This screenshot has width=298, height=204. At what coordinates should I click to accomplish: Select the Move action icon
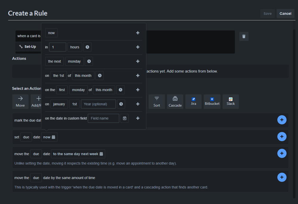[20, 102]
